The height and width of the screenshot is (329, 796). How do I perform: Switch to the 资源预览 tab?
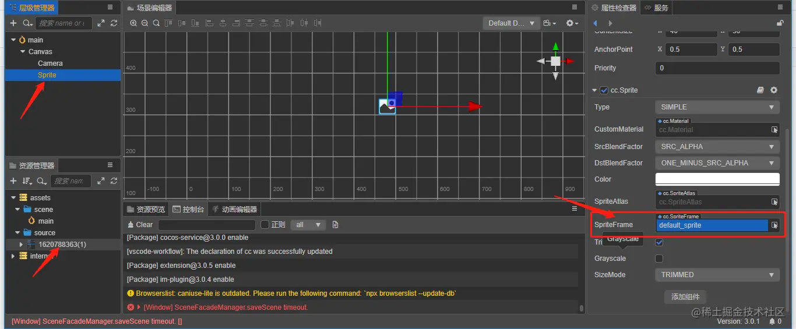146,209
